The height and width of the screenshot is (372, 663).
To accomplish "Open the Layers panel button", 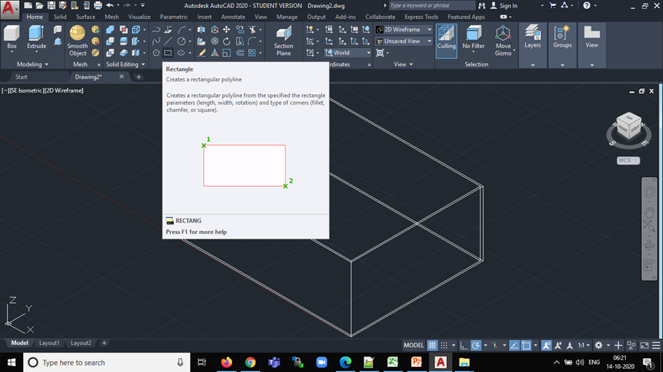I will point(532,37).
